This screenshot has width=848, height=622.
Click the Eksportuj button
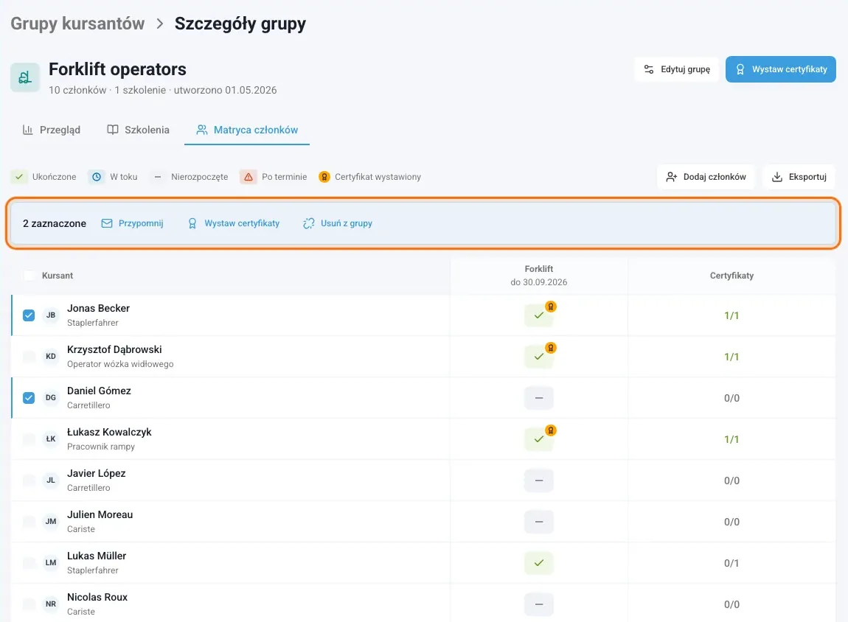pos(799,177)
